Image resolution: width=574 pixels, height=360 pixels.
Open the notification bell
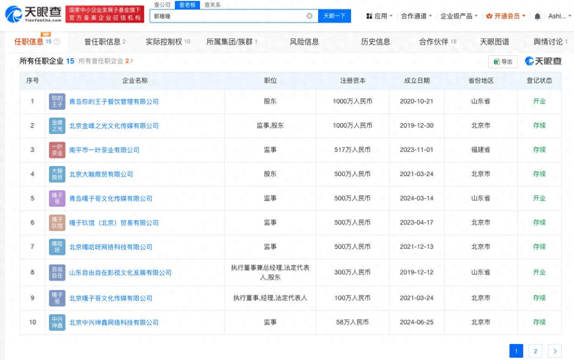(537, 16)
